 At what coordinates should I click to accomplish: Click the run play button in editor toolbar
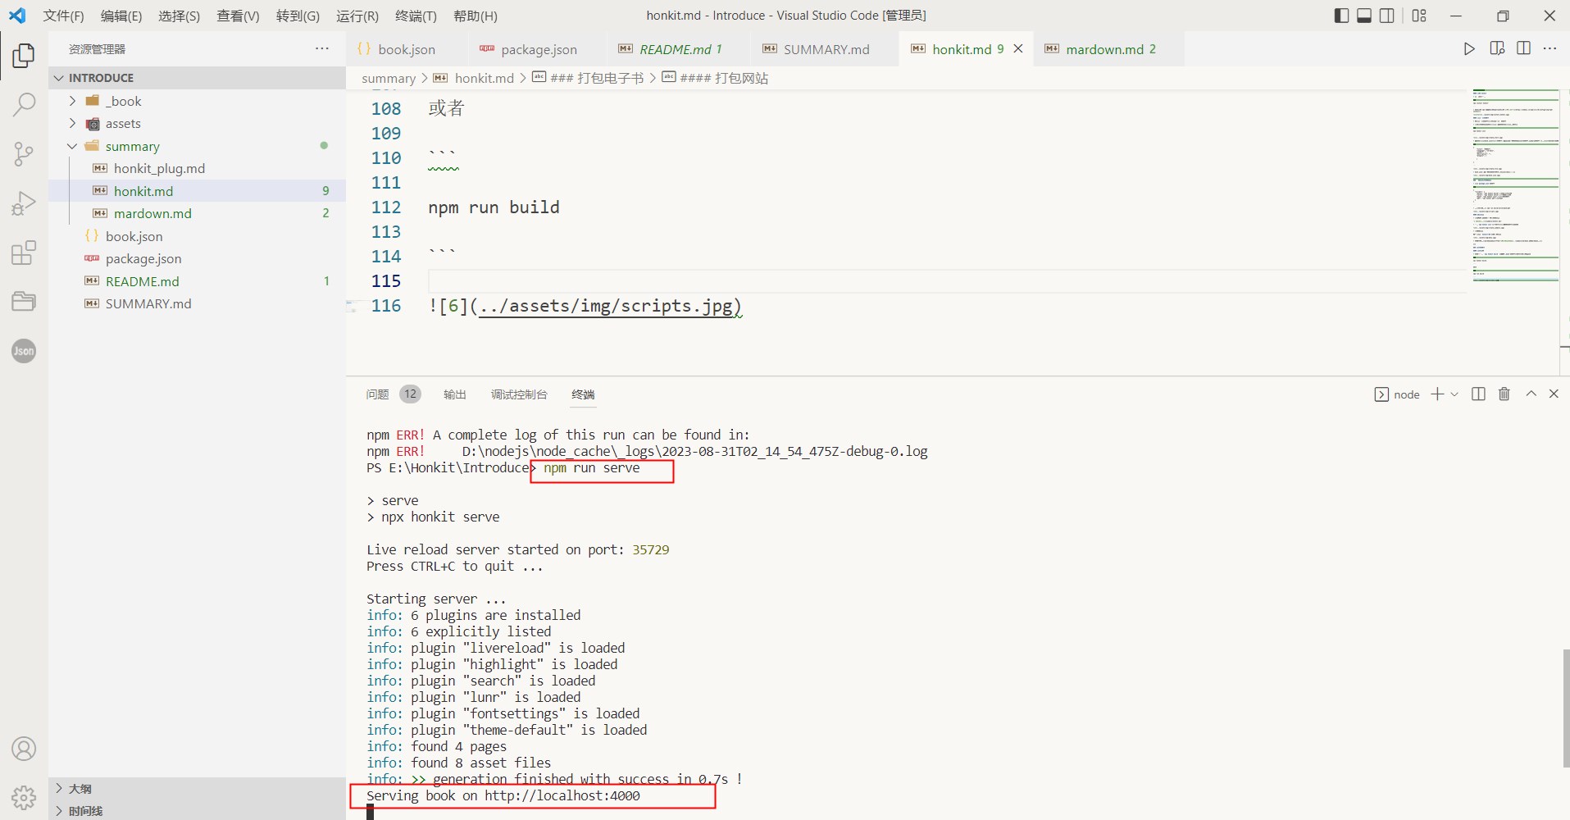coord(1469,49)
